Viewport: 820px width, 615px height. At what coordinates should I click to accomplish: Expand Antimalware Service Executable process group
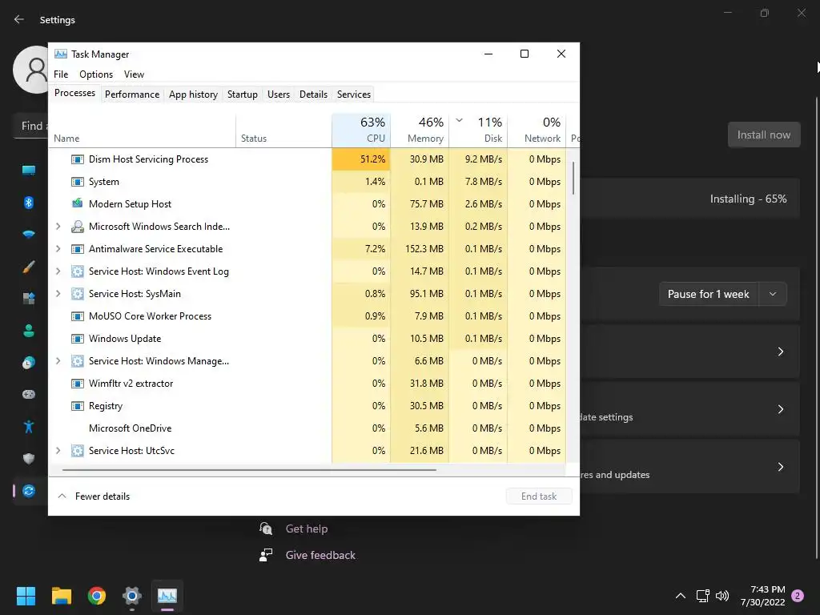pos(58,249)
